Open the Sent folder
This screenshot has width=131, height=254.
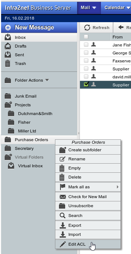click(39, 55)
